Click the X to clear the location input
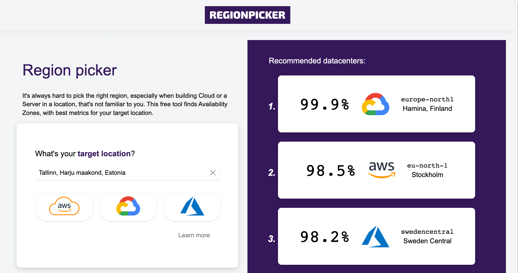This screenshot has width=518, height=273. 213,173
